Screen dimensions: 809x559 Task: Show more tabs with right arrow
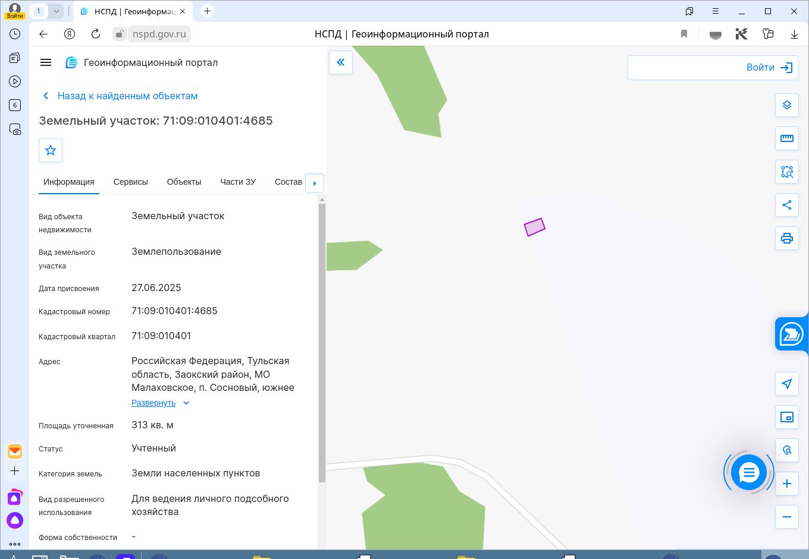315,183
